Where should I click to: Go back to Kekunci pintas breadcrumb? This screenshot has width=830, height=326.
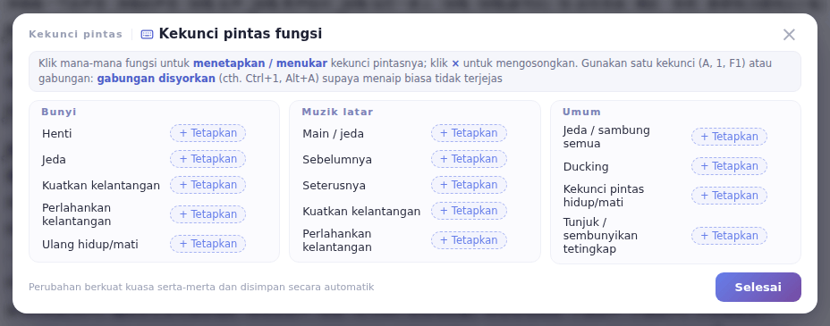(x=76, y=34)
